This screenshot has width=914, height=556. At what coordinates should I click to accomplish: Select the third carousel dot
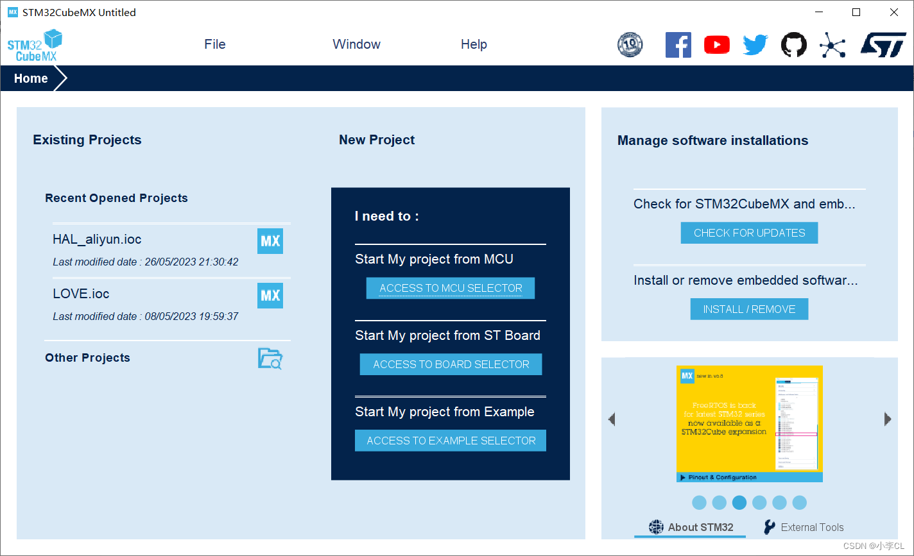(x=739, y=503)
